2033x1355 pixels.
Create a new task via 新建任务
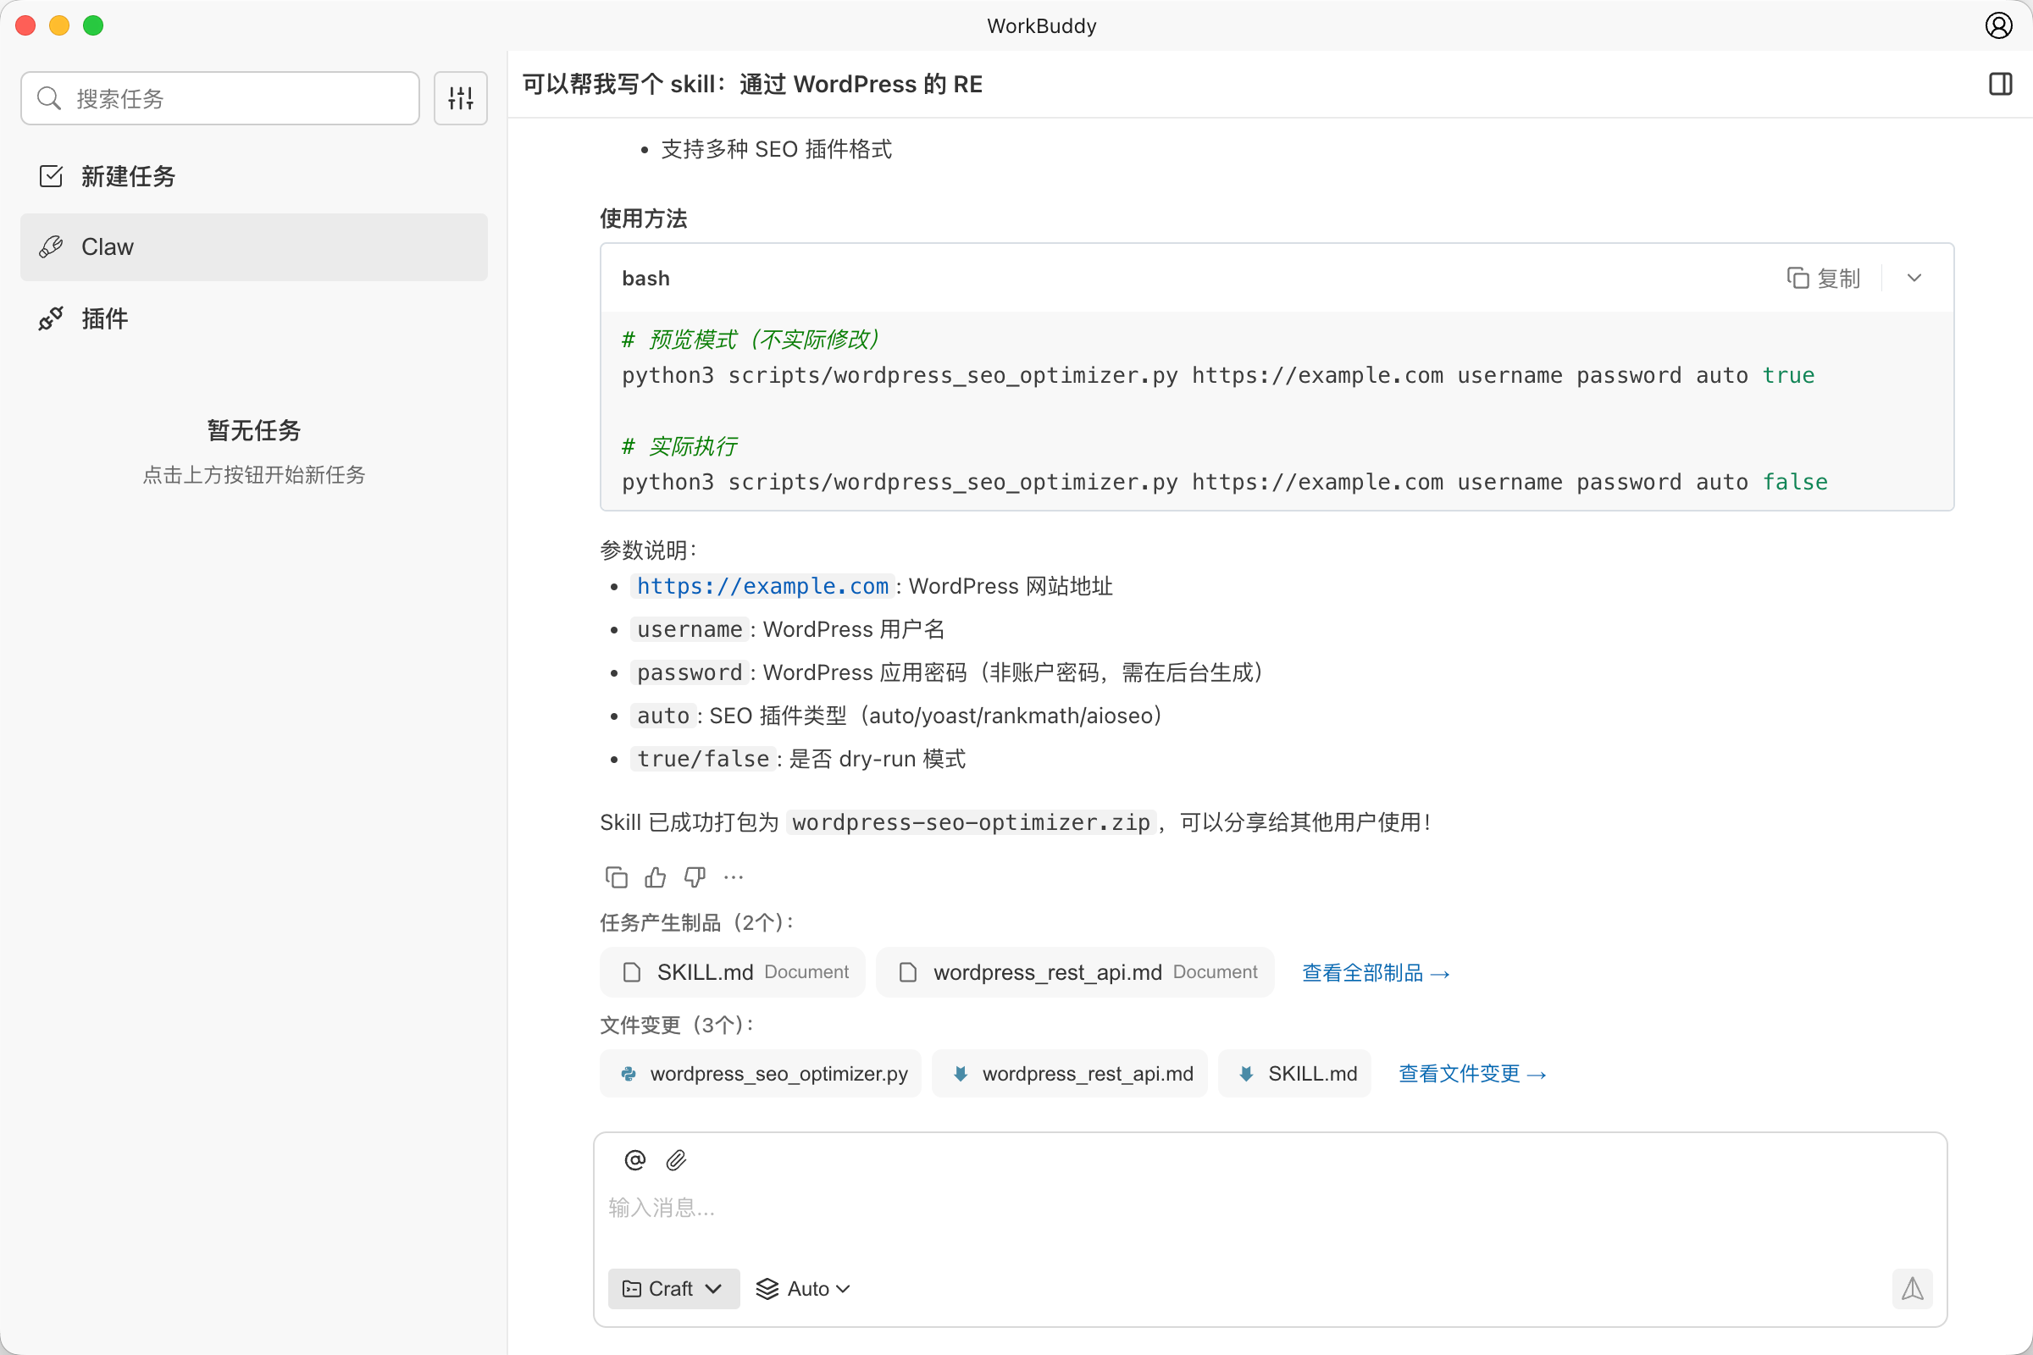pos(254,176)
